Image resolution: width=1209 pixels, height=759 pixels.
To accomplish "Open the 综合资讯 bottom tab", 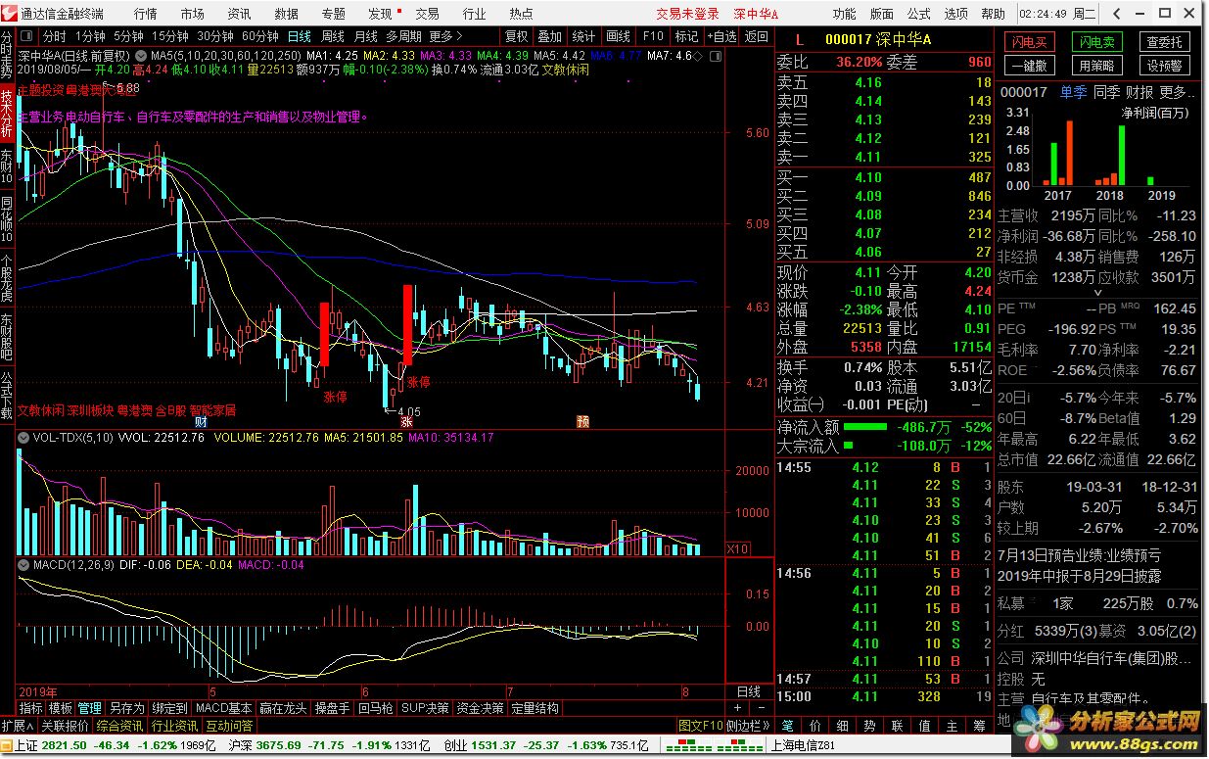I will (x=120, y=726).
